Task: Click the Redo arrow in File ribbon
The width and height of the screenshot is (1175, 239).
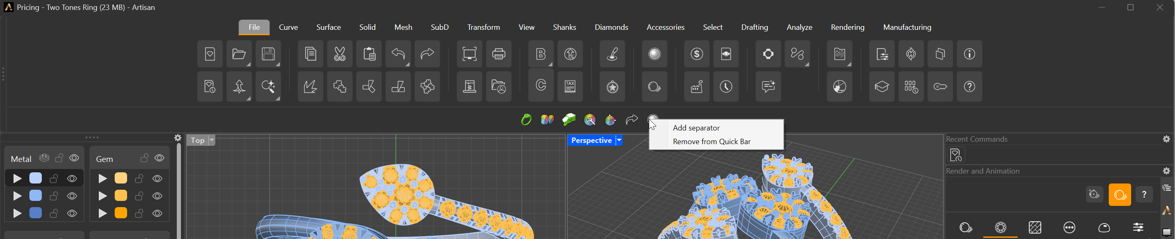Action: [427, 54]
